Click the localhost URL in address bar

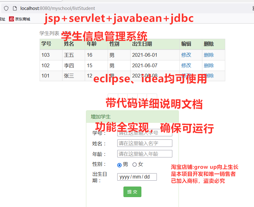[58, 8]
